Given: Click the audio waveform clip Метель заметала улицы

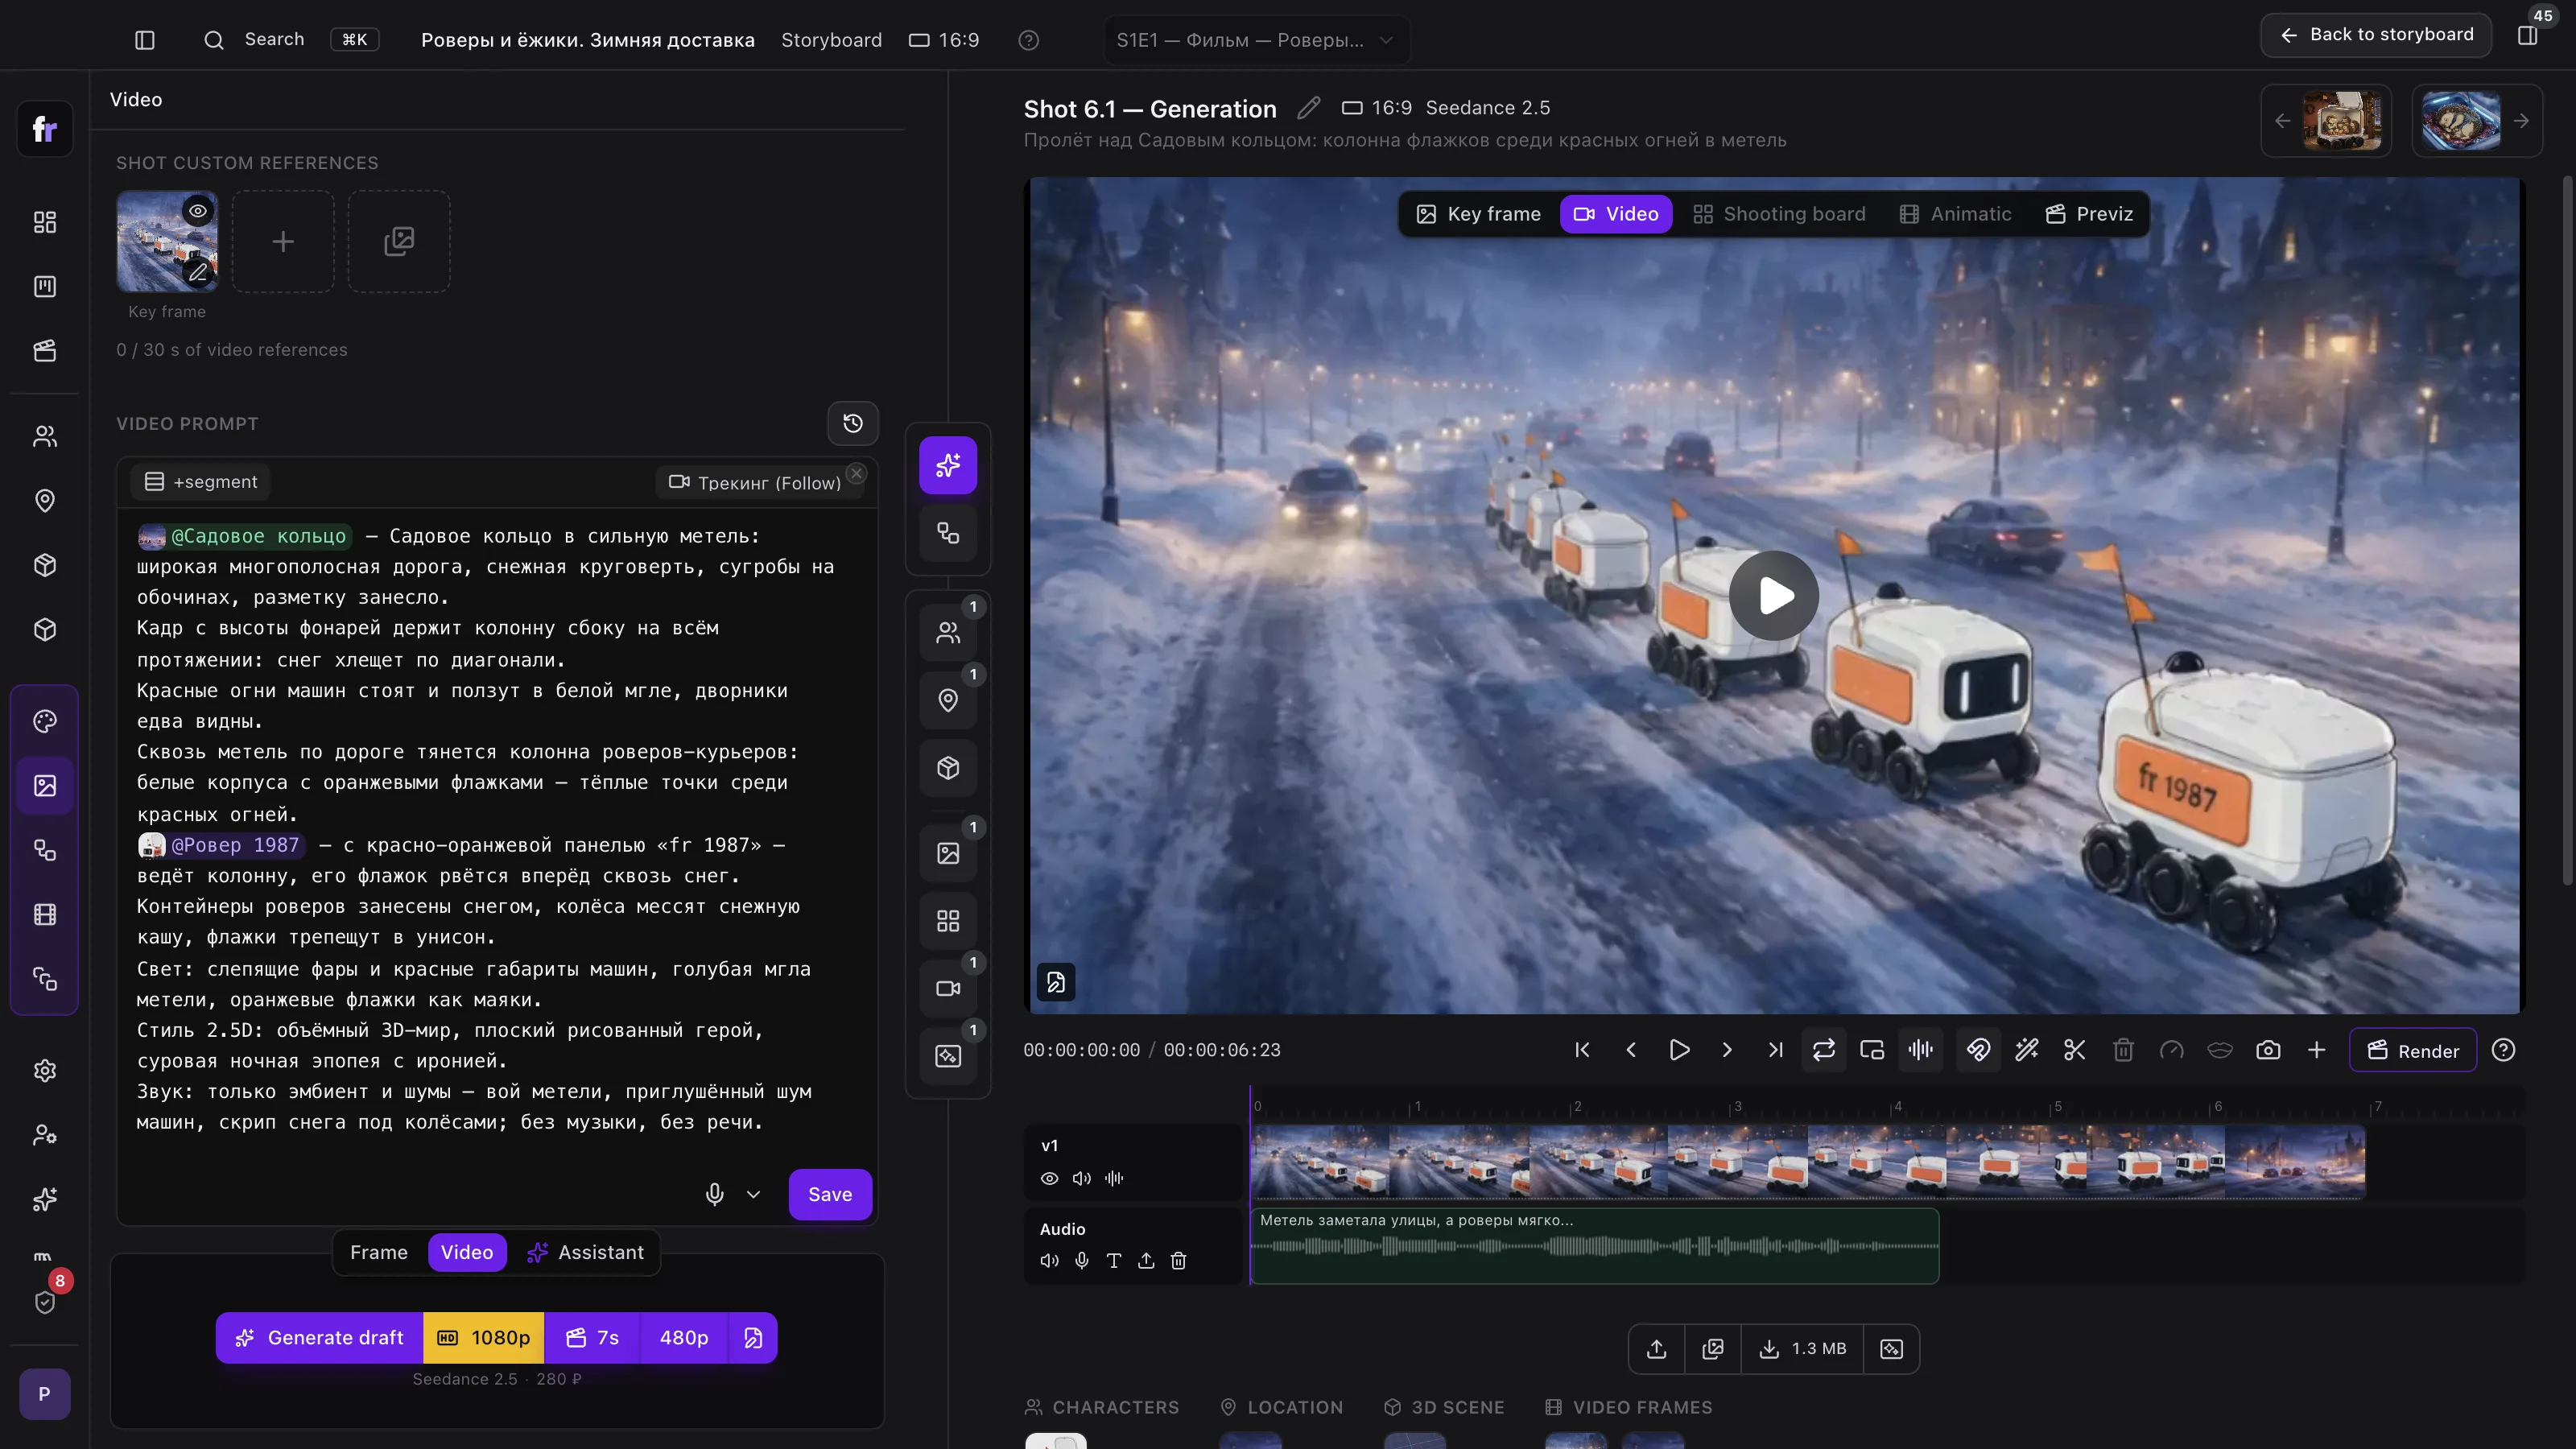Looking at the screenshot, I should 1594,1246.
